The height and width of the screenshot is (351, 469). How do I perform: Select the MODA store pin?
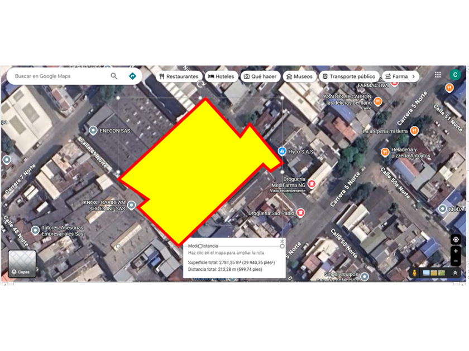(442, 208)
